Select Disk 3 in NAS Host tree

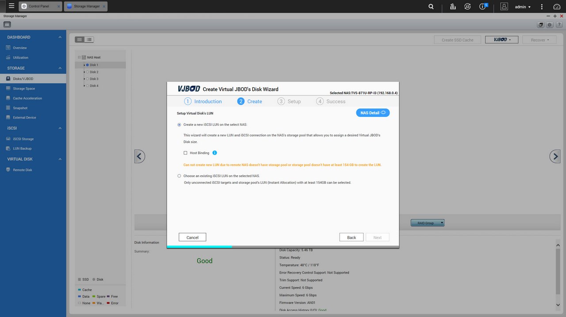coord(94,79)
